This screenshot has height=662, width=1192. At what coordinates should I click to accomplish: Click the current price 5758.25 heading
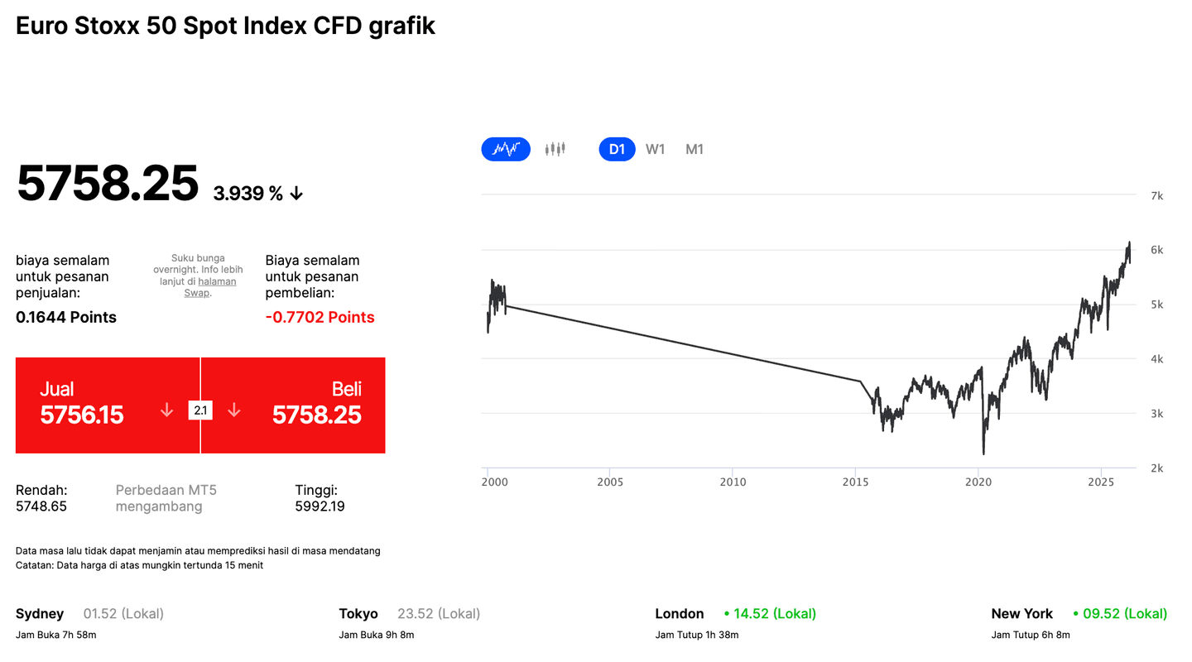pyautogui.click(x=108, y=184)
